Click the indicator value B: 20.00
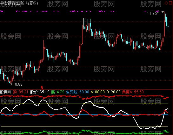This screenshot has width=173, height=135. pyautogui.click(x=113, y=92)
